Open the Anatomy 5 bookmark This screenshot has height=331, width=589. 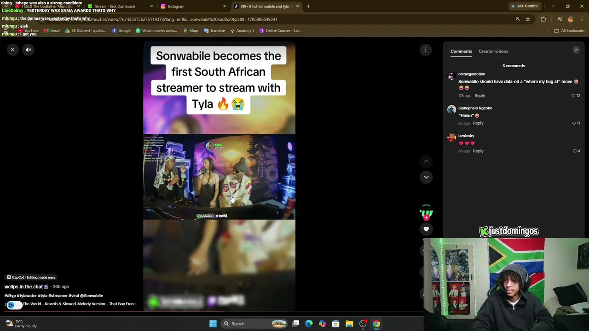coord(242,31)
